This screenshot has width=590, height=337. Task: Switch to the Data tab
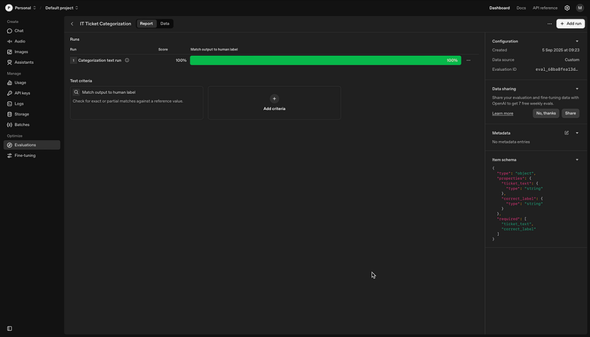tap(165, 24)
